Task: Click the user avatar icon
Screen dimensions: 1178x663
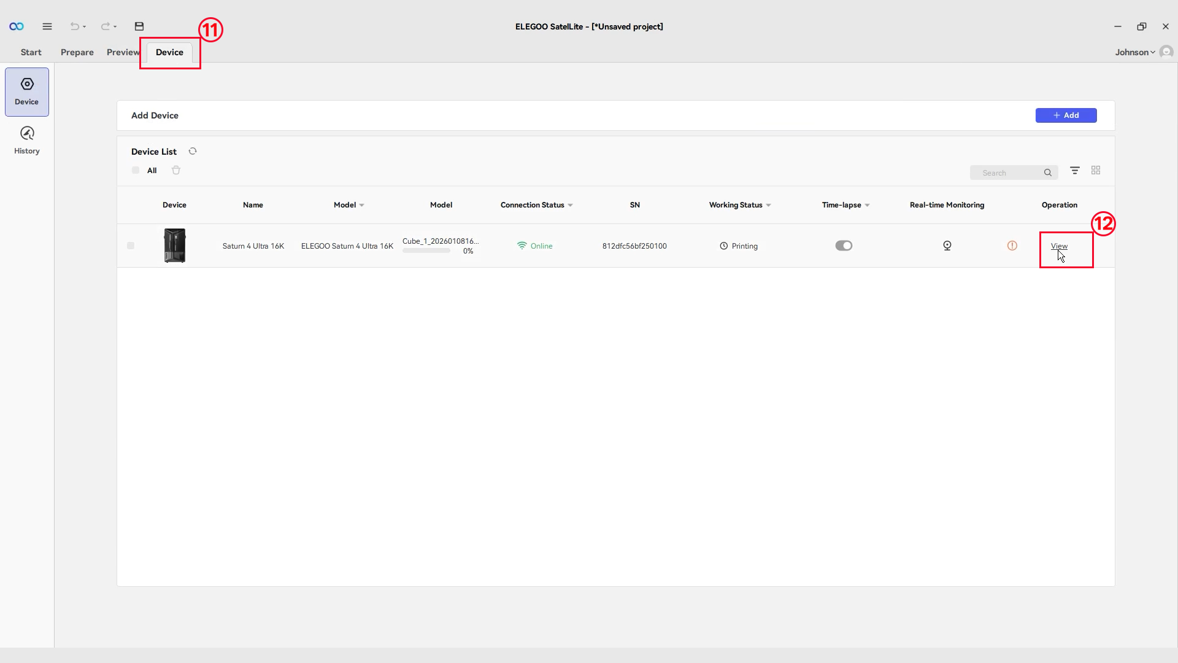Action: (x=1167, y=52)
